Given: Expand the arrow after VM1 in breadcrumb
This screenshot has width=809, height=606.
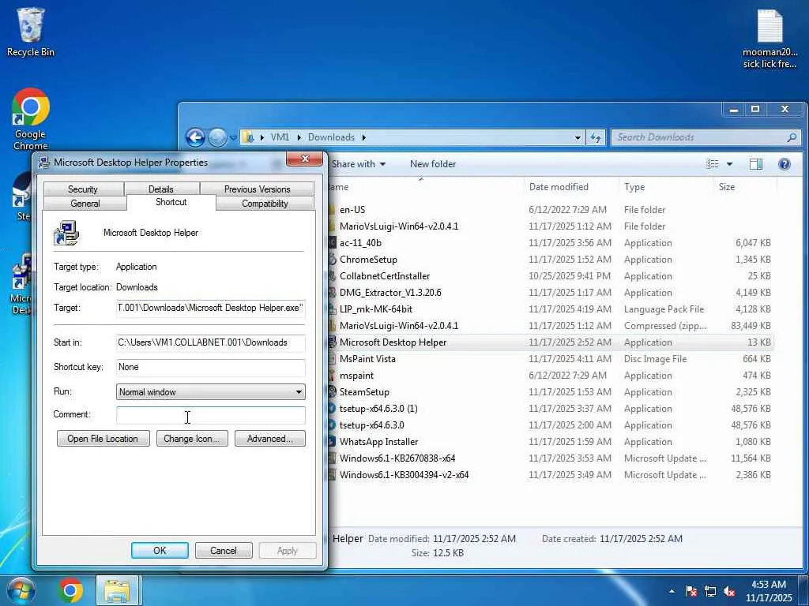Looking at the screenshot, I should click(299, 137).
